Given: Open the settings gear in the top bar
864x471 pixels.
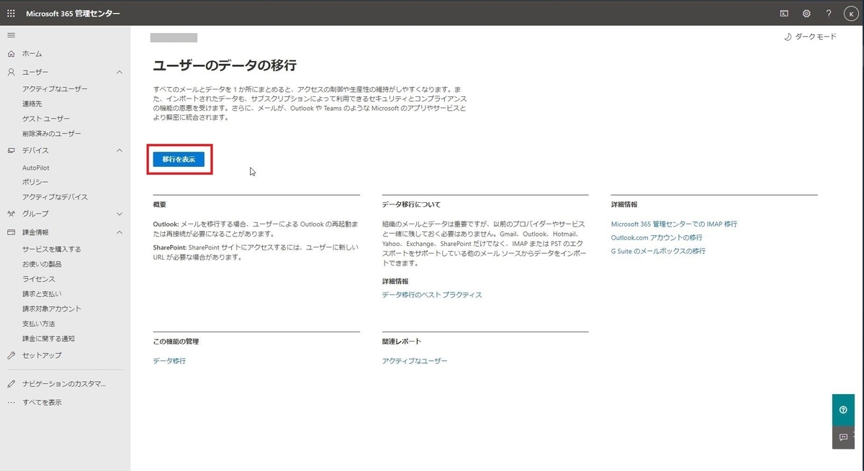Looking at the screenshot, I should coord(806,13).
